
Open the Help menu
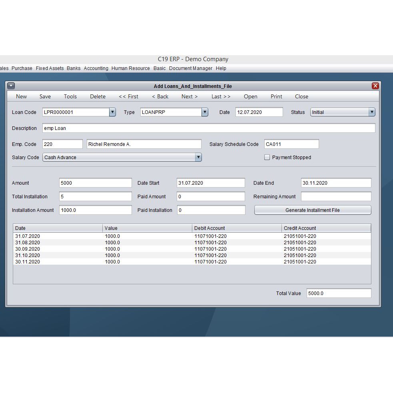[221, 68]
